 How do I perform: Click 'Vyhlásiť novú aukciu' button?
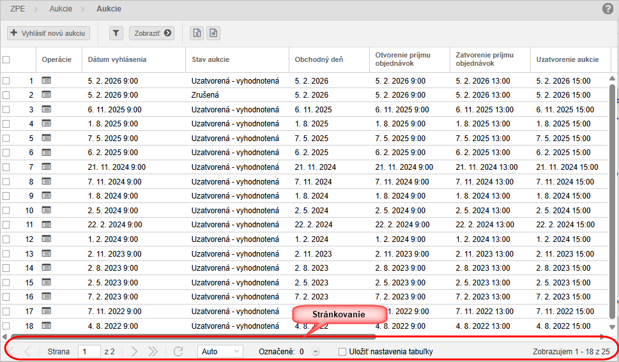[49, 33]
